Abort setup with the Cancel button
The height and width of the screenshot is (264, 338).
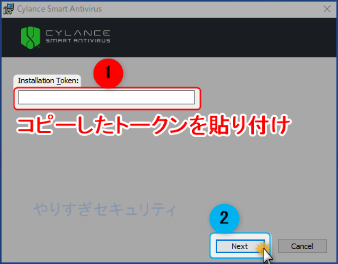click(x=302, y=246)
